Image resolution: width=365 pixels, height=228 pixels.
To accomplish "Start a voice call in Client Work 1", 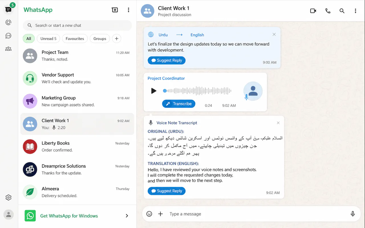I will tap(328, 11).
